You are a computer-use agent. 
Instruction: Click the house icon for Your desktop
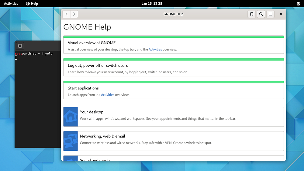coord(71,117)
